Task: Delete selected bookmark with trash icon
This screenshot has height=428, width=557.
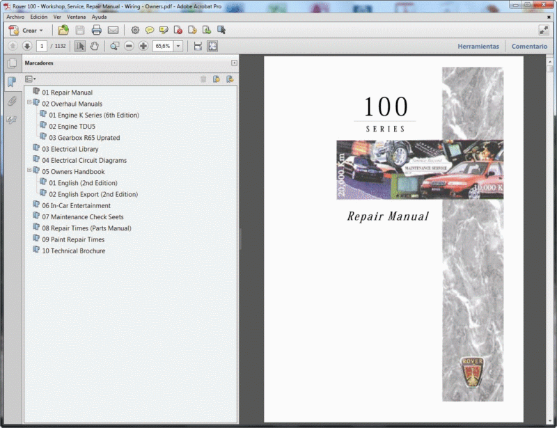Action: point(203,79)
